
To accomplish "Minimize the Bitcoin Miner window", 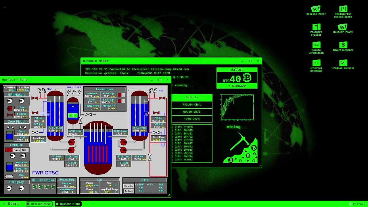I will pyautogui.click(x=242, y=61).
